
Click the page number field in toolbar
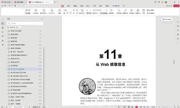click(x=97, y=10)
